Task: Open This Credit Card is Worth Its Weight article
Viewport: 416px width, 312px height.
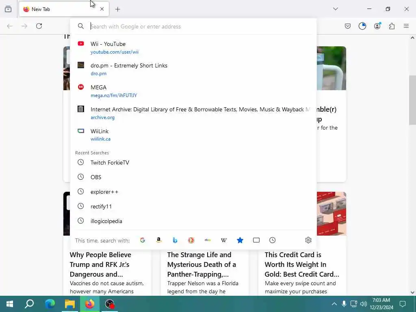Action: (x=302, y=264)
